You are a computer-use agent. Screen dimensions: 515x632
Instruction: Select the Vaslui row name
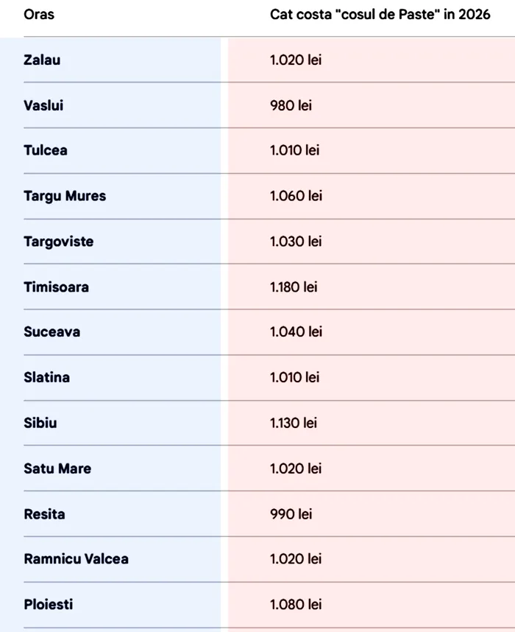coord(43,105)
